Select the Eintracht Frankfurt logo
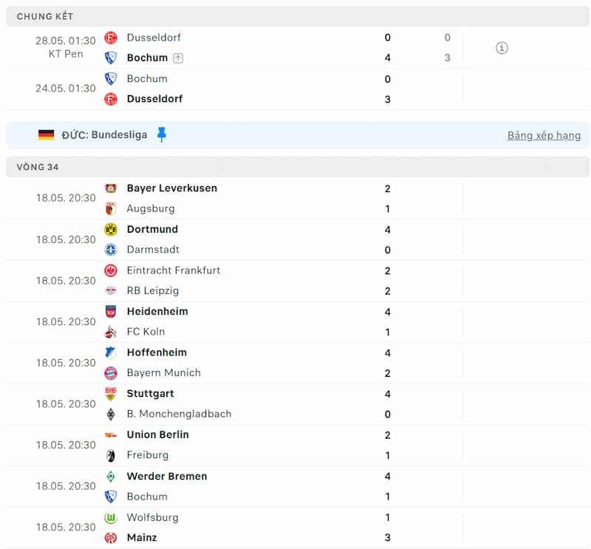 pos(111,270)
